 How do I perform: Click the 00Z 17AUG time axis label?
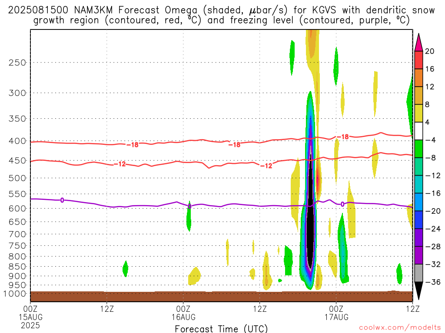pyautogui.click(x=336, y=313)
